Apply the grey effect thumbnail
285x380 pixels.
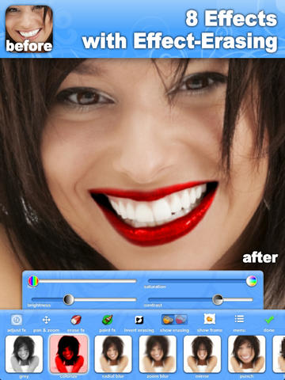pyautogui.click(x=24, y=354)
